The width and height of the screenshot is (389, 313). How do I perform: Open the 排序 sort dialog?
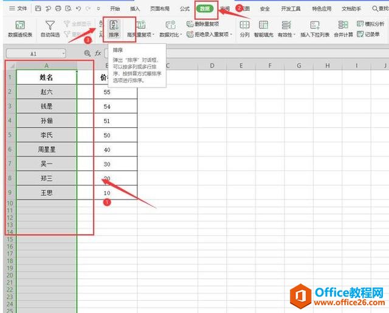coord(114,29)
